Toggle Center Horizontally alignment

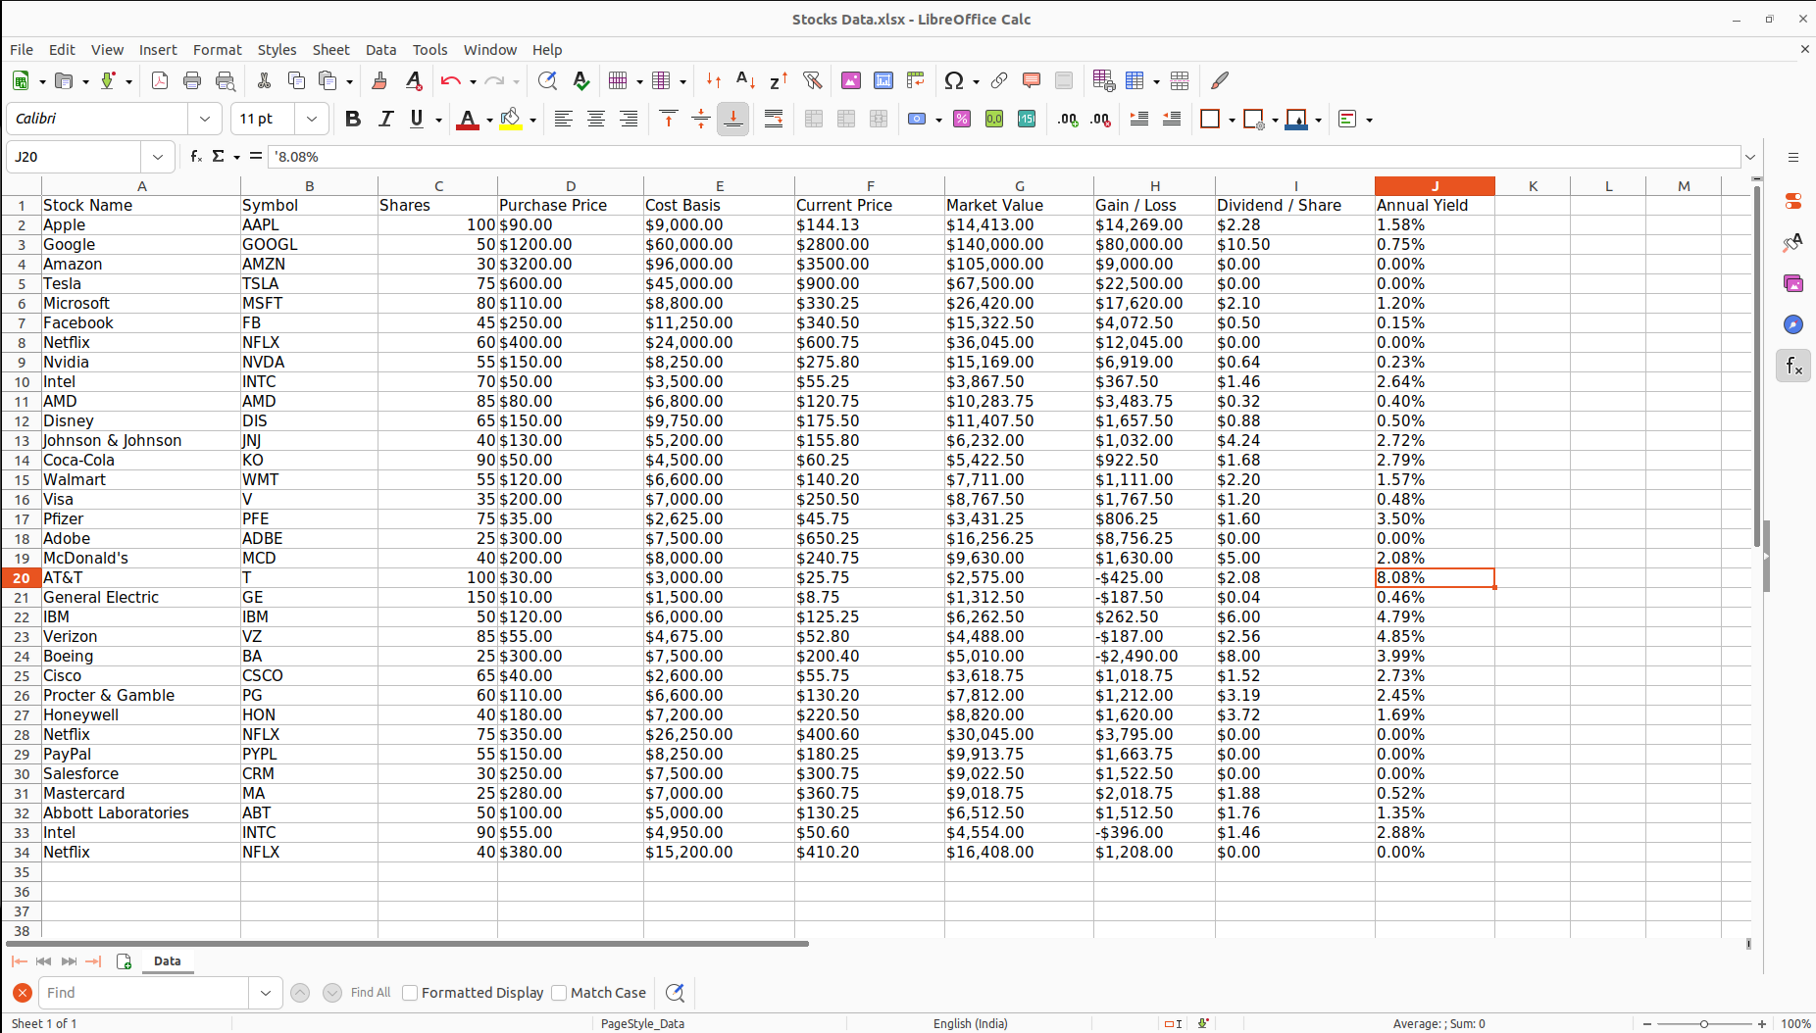[x=596, y=119]
